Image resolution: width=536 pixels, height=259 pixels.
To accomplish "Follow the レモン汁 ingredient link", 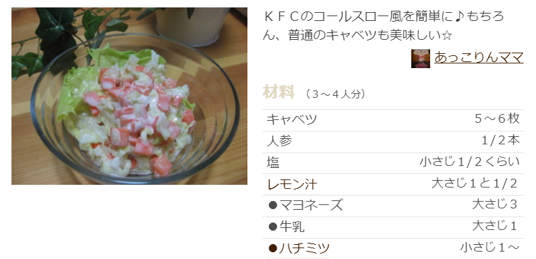I will click(x=292, y=185).
